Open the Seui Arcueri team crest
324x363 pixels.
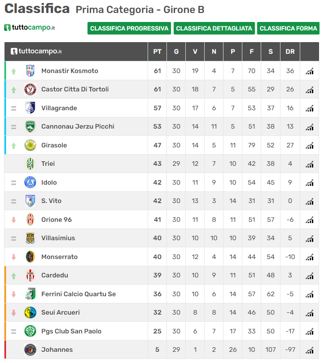(x=30, y=312)
